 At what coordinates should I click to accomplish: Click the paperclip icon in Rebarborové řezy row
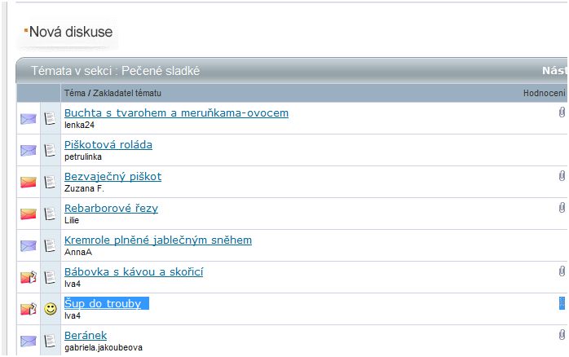(562, 208)
